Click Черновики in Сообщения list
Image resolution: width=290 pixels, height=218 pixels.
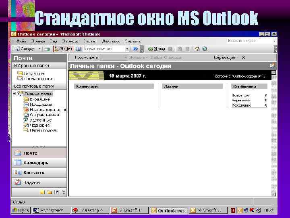(x=241, y=100)
